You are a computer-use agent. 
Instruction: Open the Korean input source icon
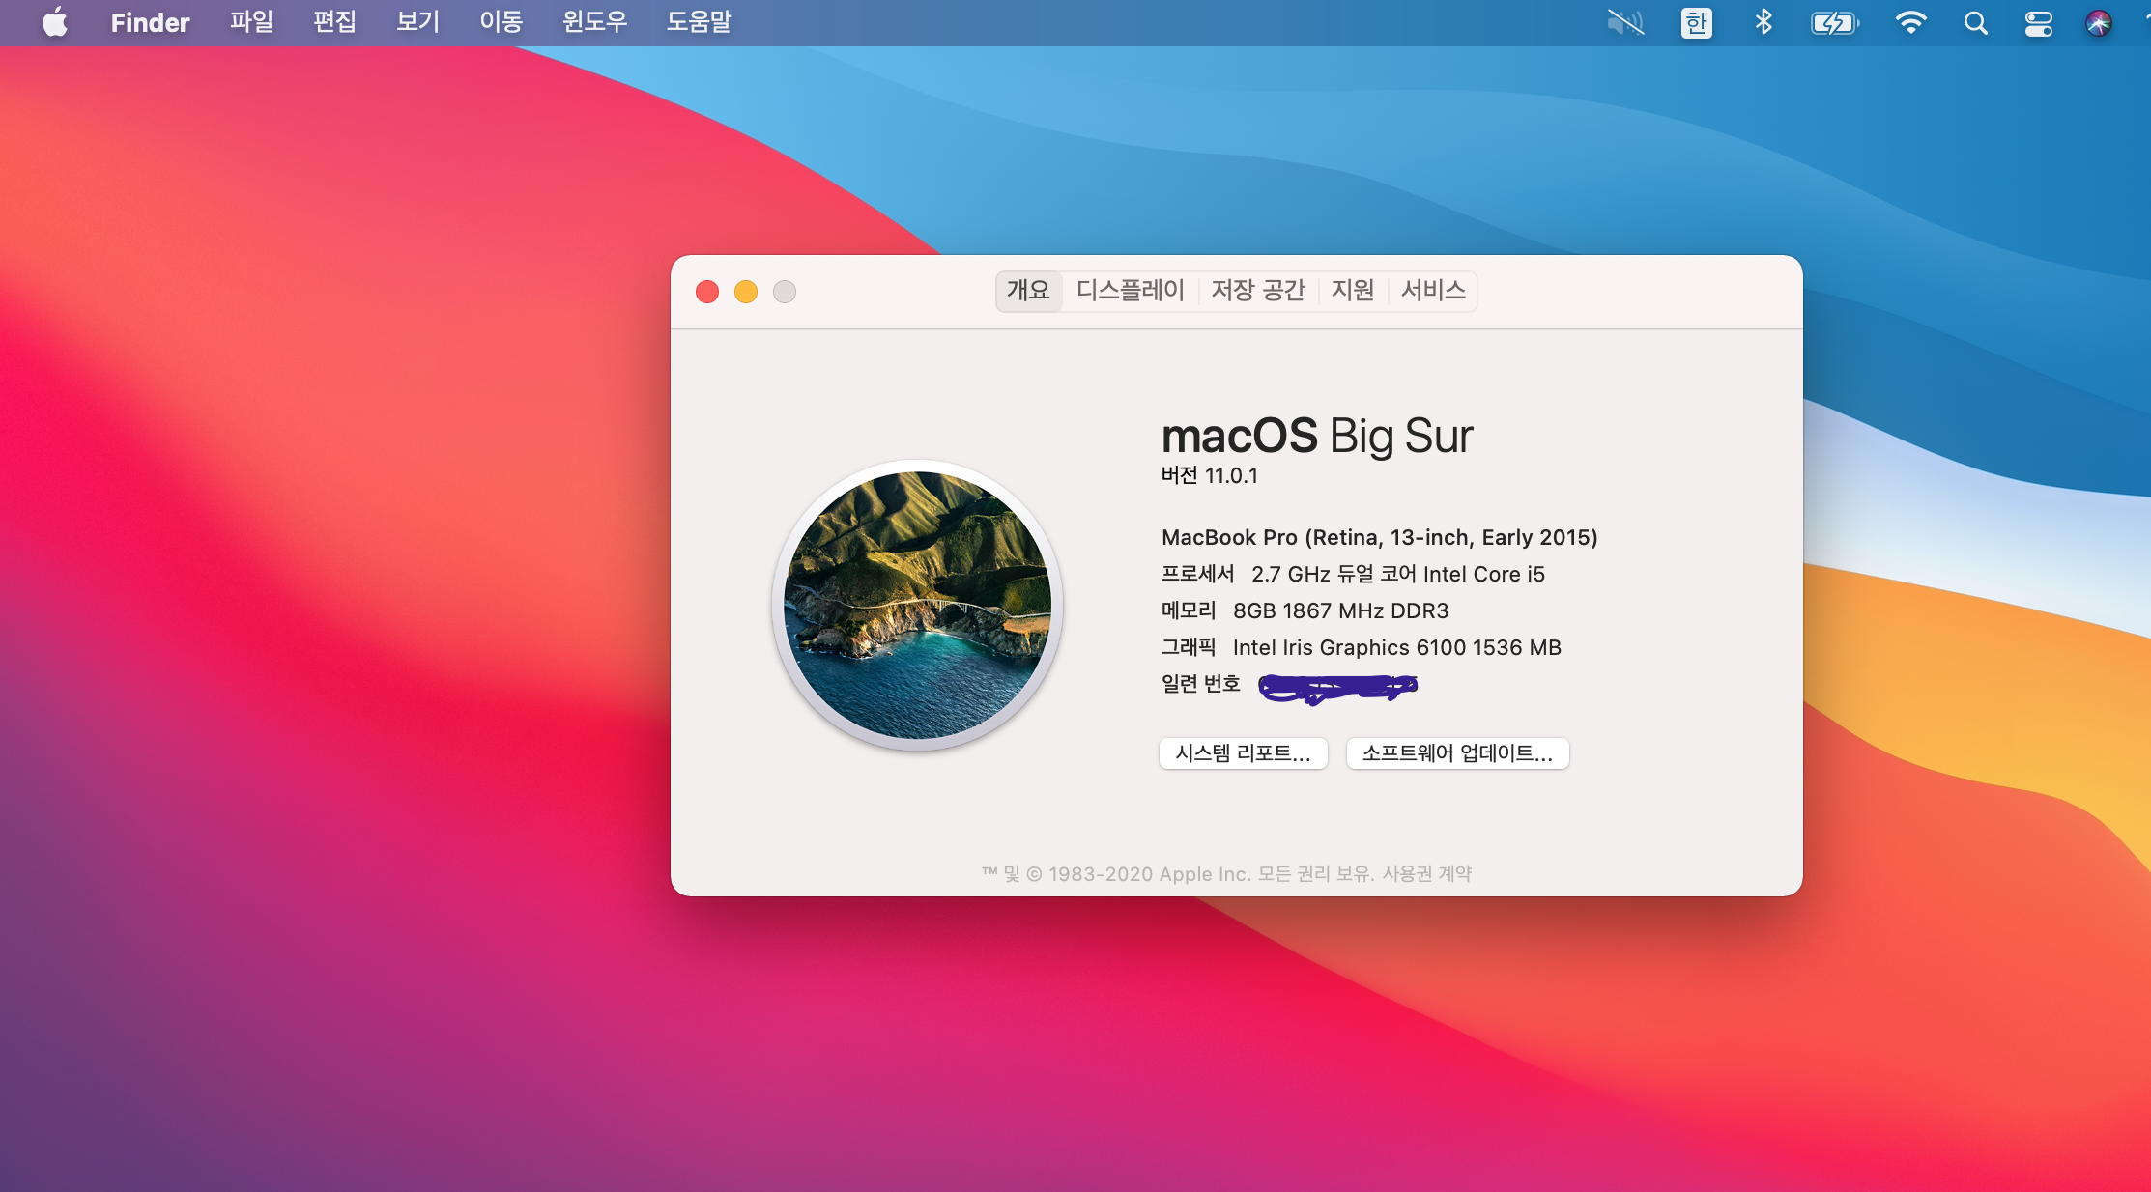coord(1696,22)
